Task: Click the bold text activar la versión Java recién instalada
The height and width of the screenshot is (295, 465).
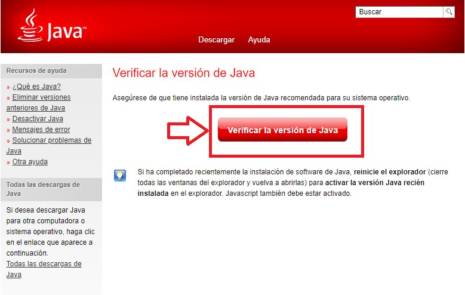Action: (281, 188)
